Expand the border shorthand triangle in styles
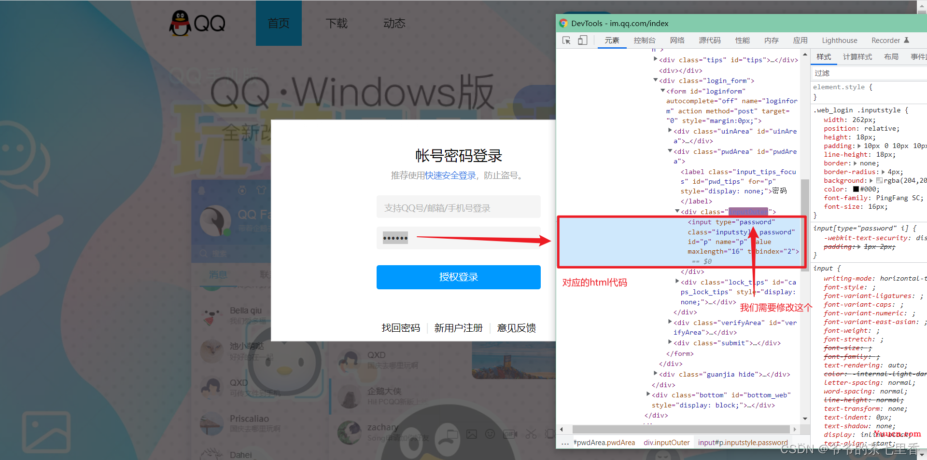Image resolution: width=927 pixels, height=460 pixels. 855,163
